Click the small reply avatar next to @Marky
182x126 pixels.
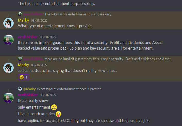pyautogui.click(x=20, y=89)
